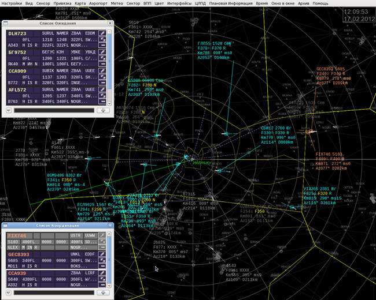
Task: Select callsign FIX746 in coordination list
Action: 17,236
